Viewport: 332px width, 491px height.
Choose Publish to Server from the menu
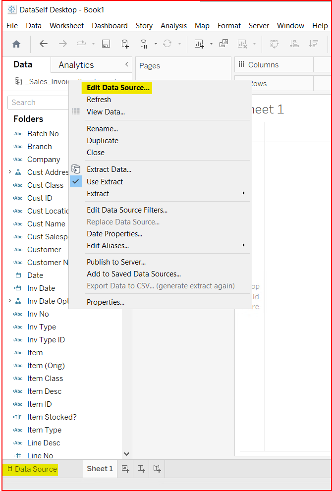(116, 262)
